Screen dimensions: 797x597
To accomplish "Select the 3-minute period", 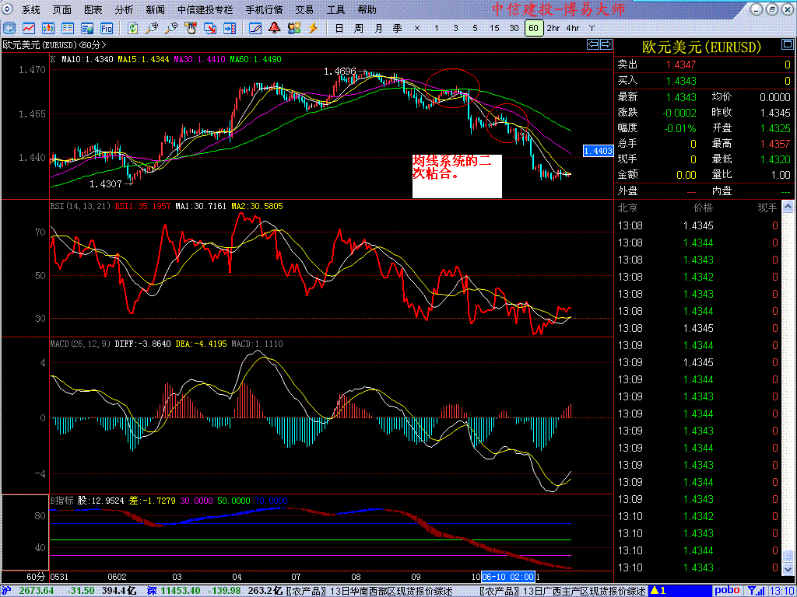I will [x=455, y=28].
